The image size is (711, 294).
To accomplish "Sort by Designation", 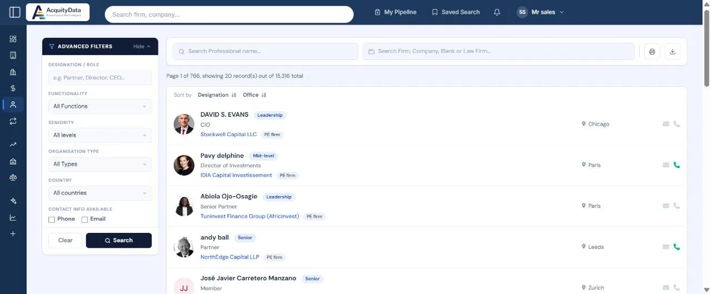I will point(217,95).
